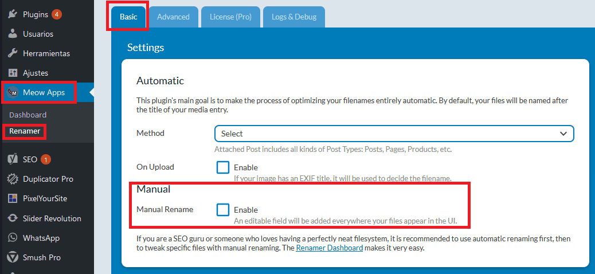The image size is (595, 274).
Task: Select the Herramientas wrench icon
Action: coord(13,53)
